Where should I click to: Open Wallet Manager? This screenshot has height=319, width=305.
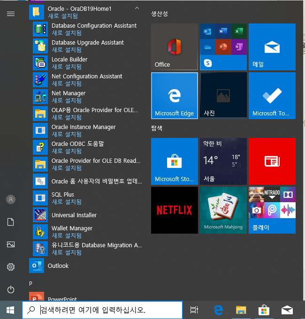point(87,232)
